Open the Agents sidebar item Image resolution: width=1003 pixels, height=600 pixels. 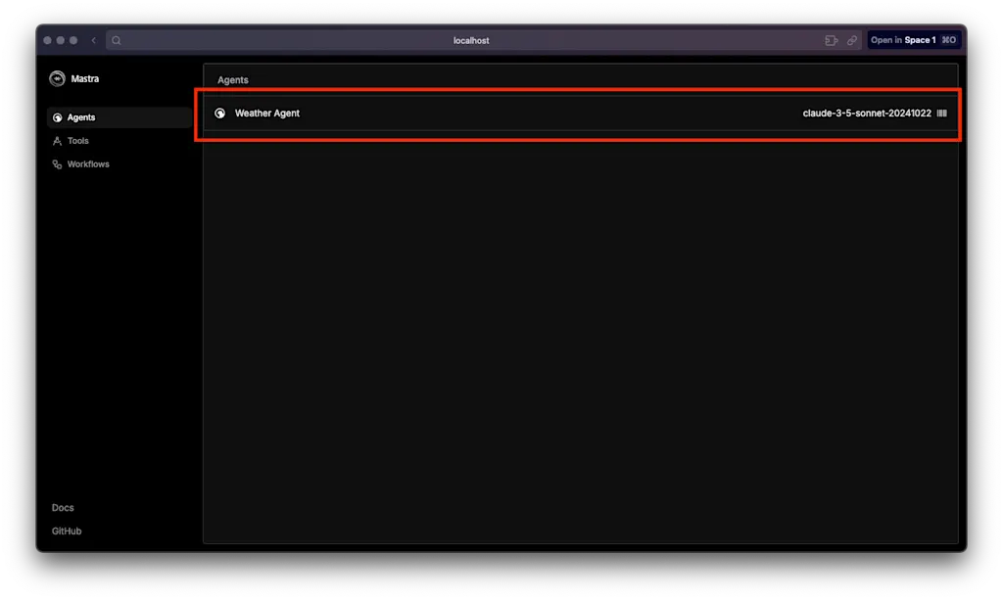[x=119, y=117]
